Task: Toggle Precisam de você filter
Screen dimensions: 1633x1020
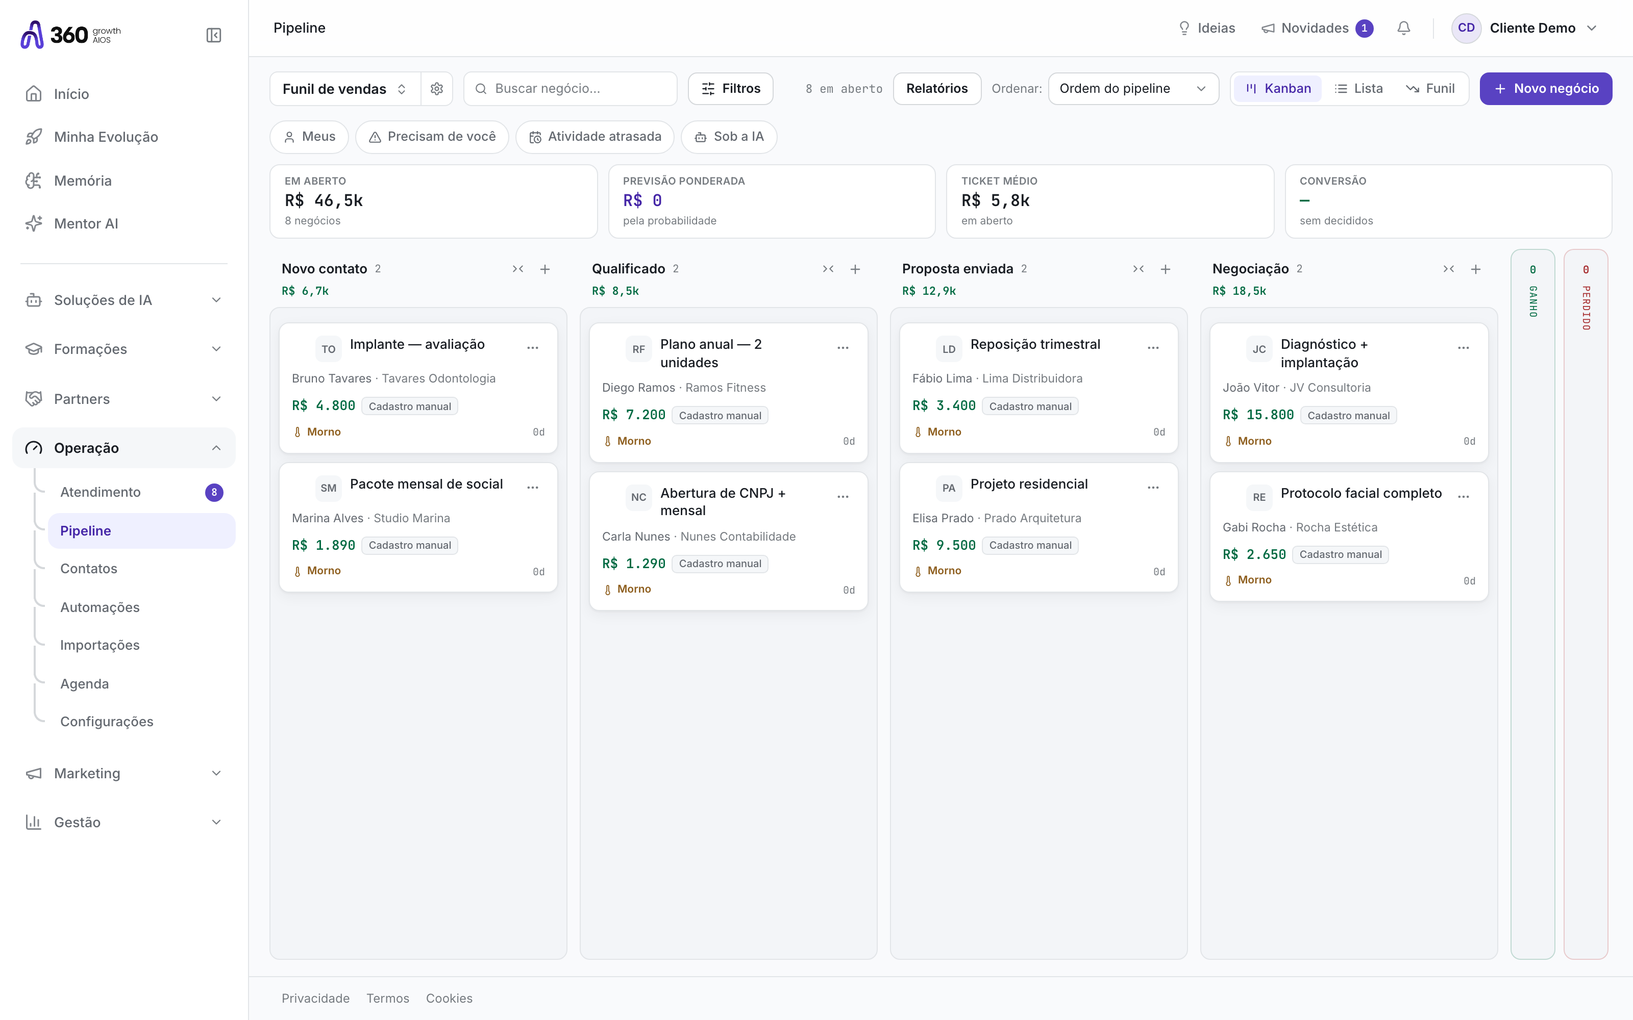Action: (x=432, y=137)
